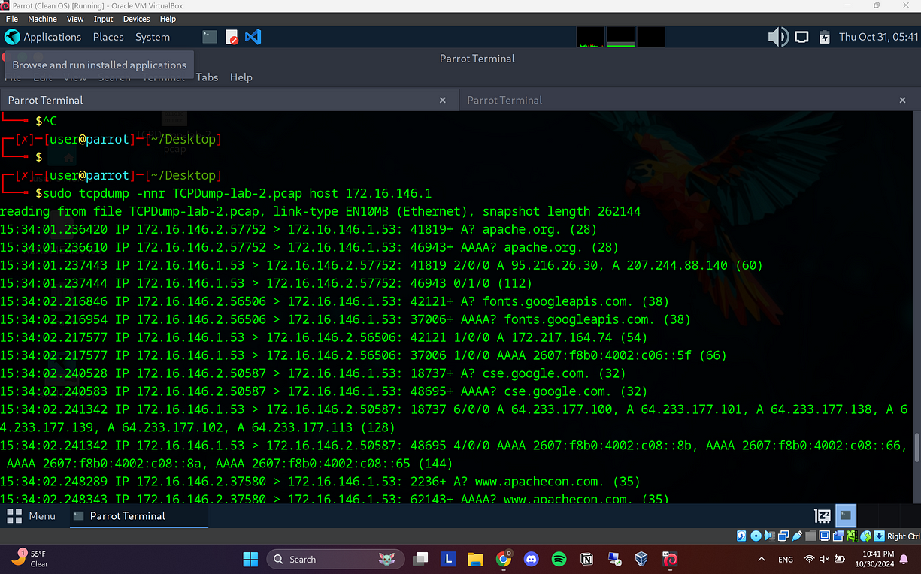Click the Windows Start button
921x574 pixels.
(250, 559)
